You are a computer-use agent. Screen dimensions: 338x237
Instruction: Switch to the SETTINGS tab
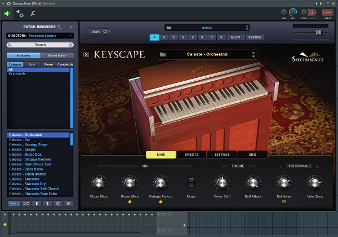pyautogui.click(x=222, y=155)
